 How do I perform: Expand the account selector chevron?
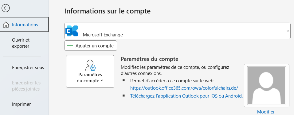point(288,31)
